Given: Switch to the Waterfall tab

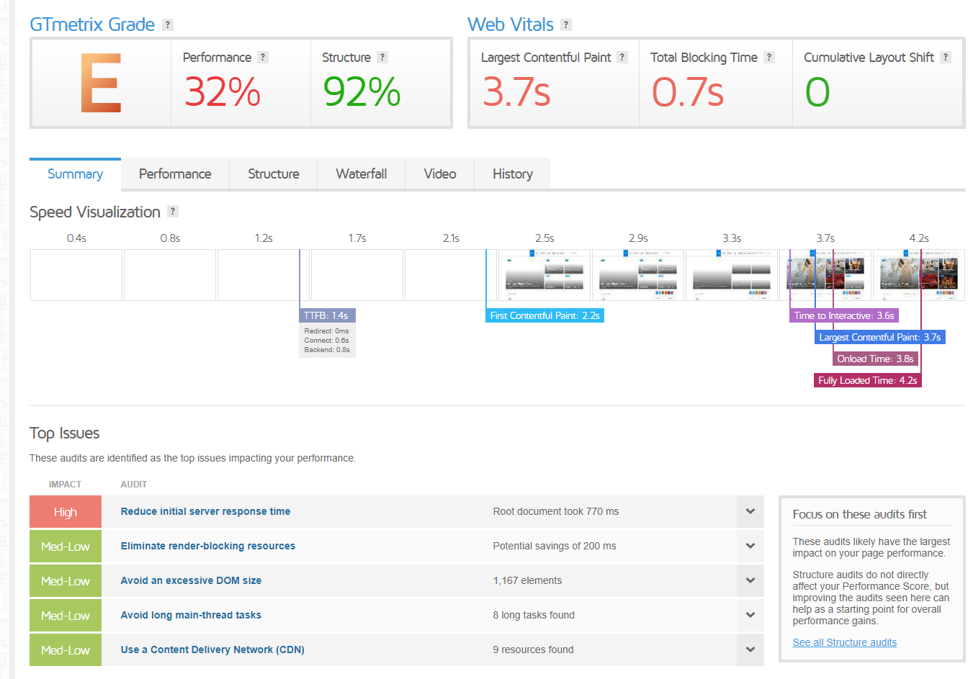Looking at the screenshot, I should 362,174.
